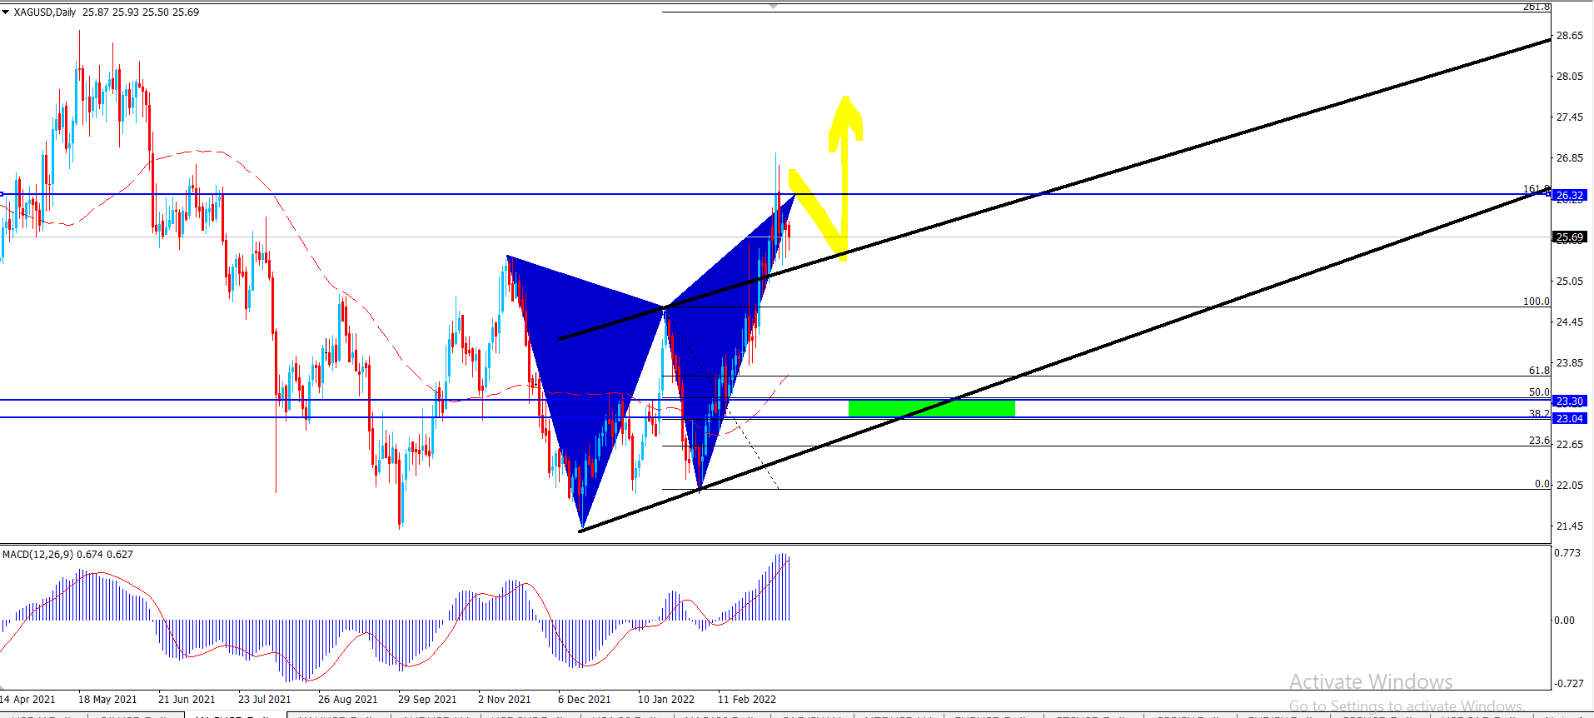Click the blue 26.32 price label

coord(1570,196)
